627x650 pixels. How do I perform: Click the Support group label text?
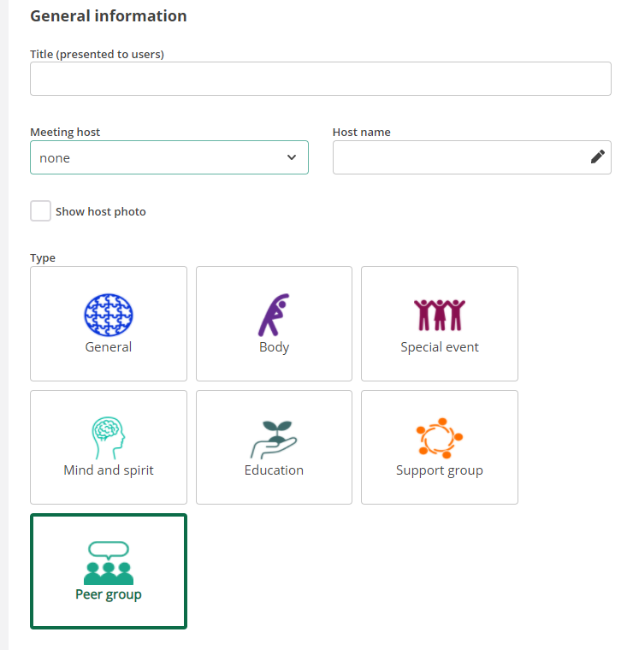(440, 470)
